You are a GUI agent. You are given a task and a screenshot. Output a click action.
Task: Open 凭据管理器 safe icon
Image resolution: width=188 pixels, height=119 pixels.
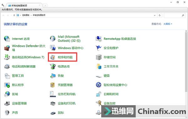tap(53, 85)
